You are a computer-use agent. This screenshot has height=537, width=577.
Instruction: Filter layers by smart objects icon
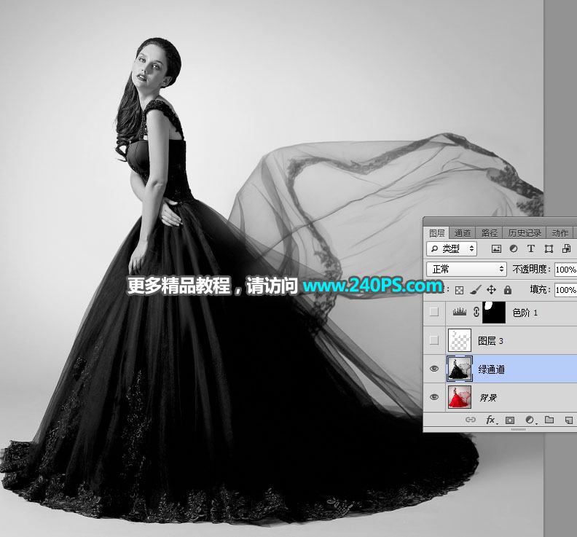pyautogui.click(x=566, y=249)
